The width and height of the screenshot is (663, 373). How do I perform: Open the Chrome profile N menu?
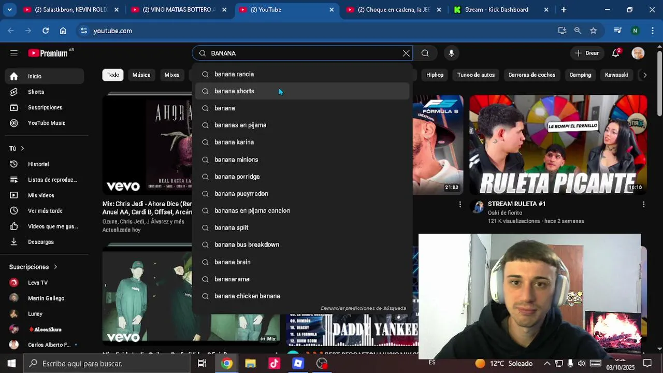pyautogui.click(x=635, y=31)
